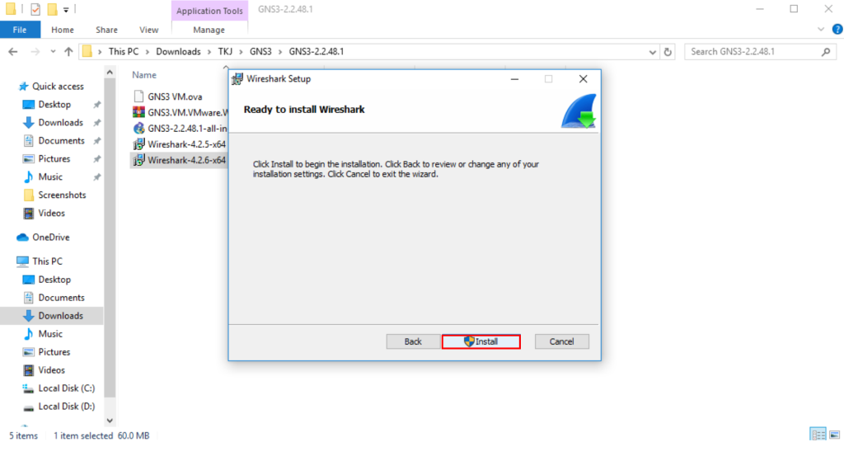Navigate back using the back arrow
844x475 pixels.
[x=13, y=51]
